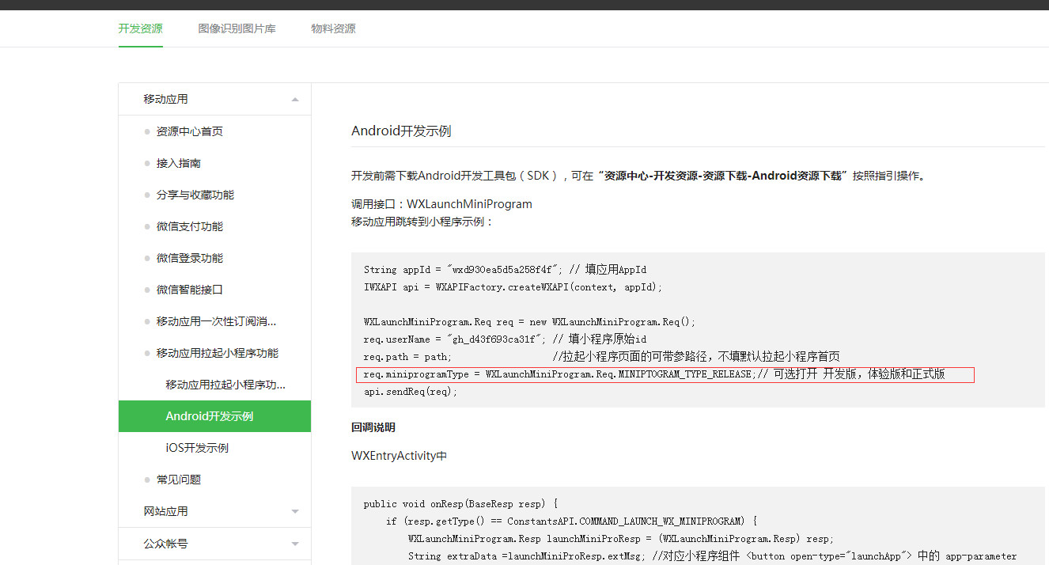The image size is (1049, 565).
Task: Select 移动应用拉起小程序功能 parent item
Action: [218, 353]
